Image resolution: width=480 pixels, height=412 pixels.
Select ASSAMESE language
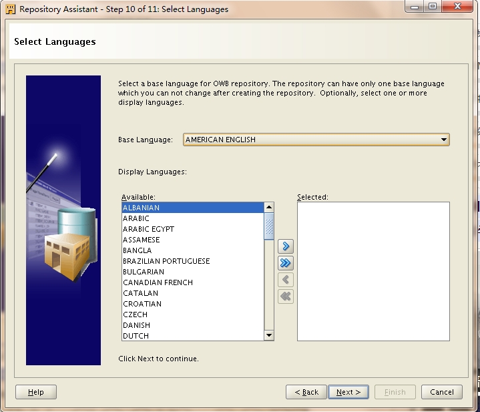point(192,240)
